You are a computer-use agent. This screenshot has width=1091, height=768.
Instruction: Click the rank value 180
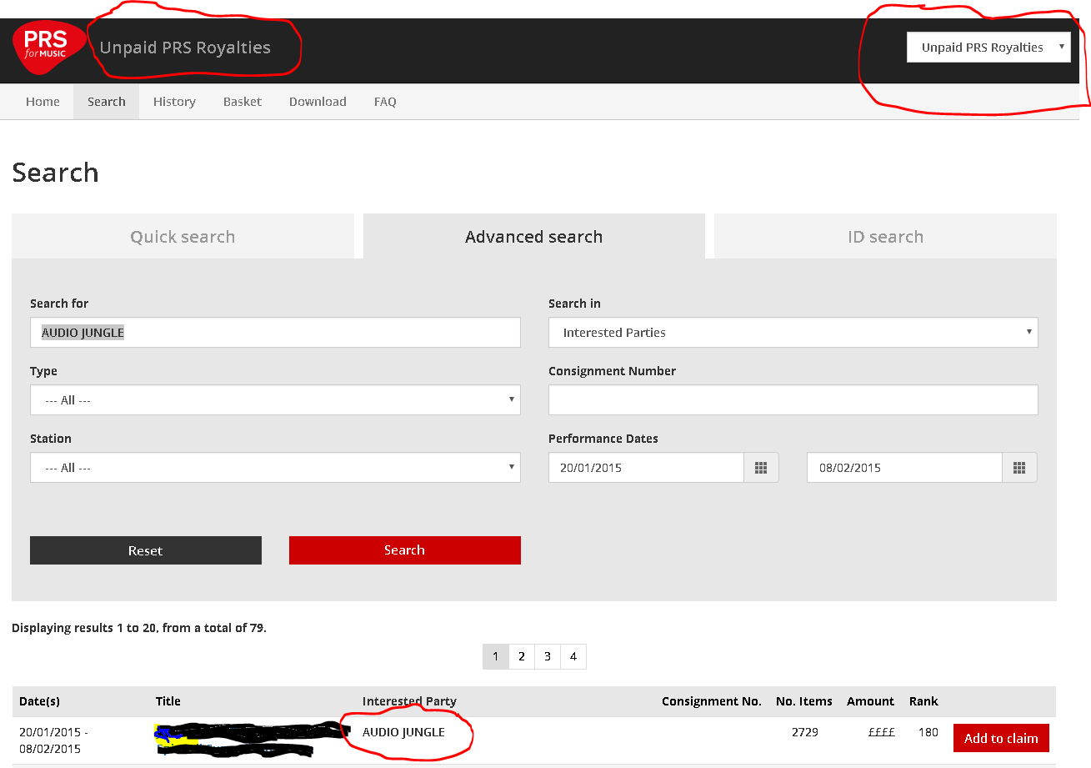(928, 732)
